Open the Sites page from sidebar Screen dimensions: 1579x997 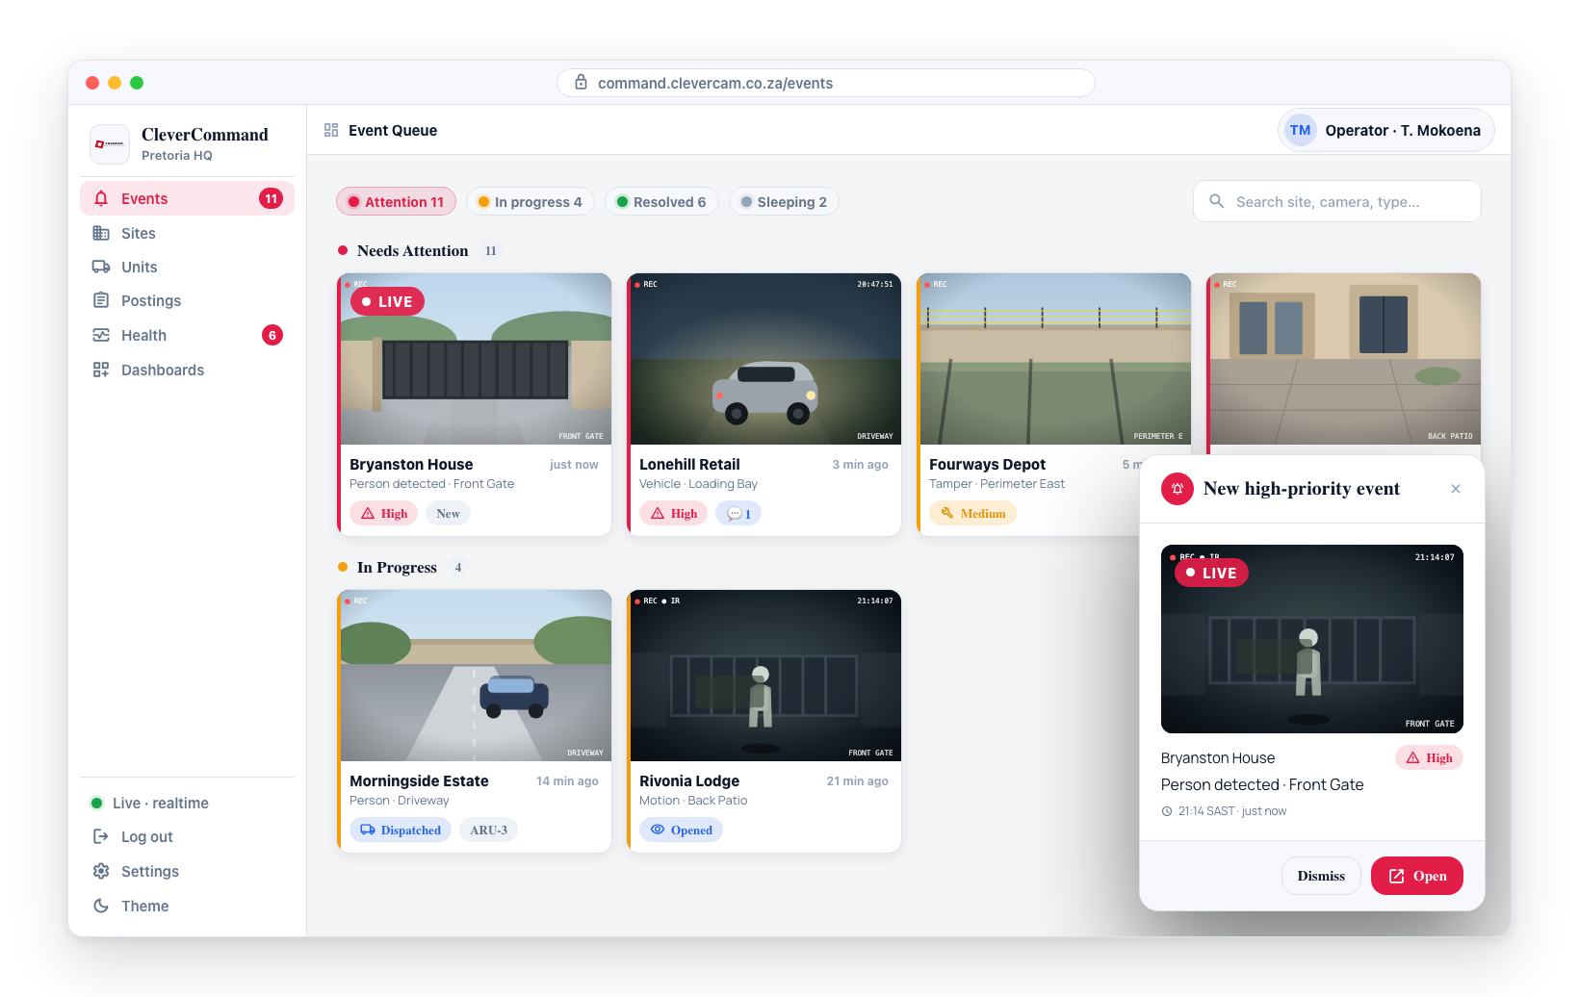187,233
